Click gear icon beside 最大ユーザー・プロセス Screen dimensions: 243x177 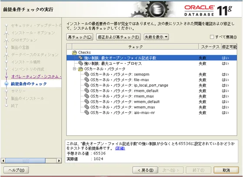(x=80, y=63)
